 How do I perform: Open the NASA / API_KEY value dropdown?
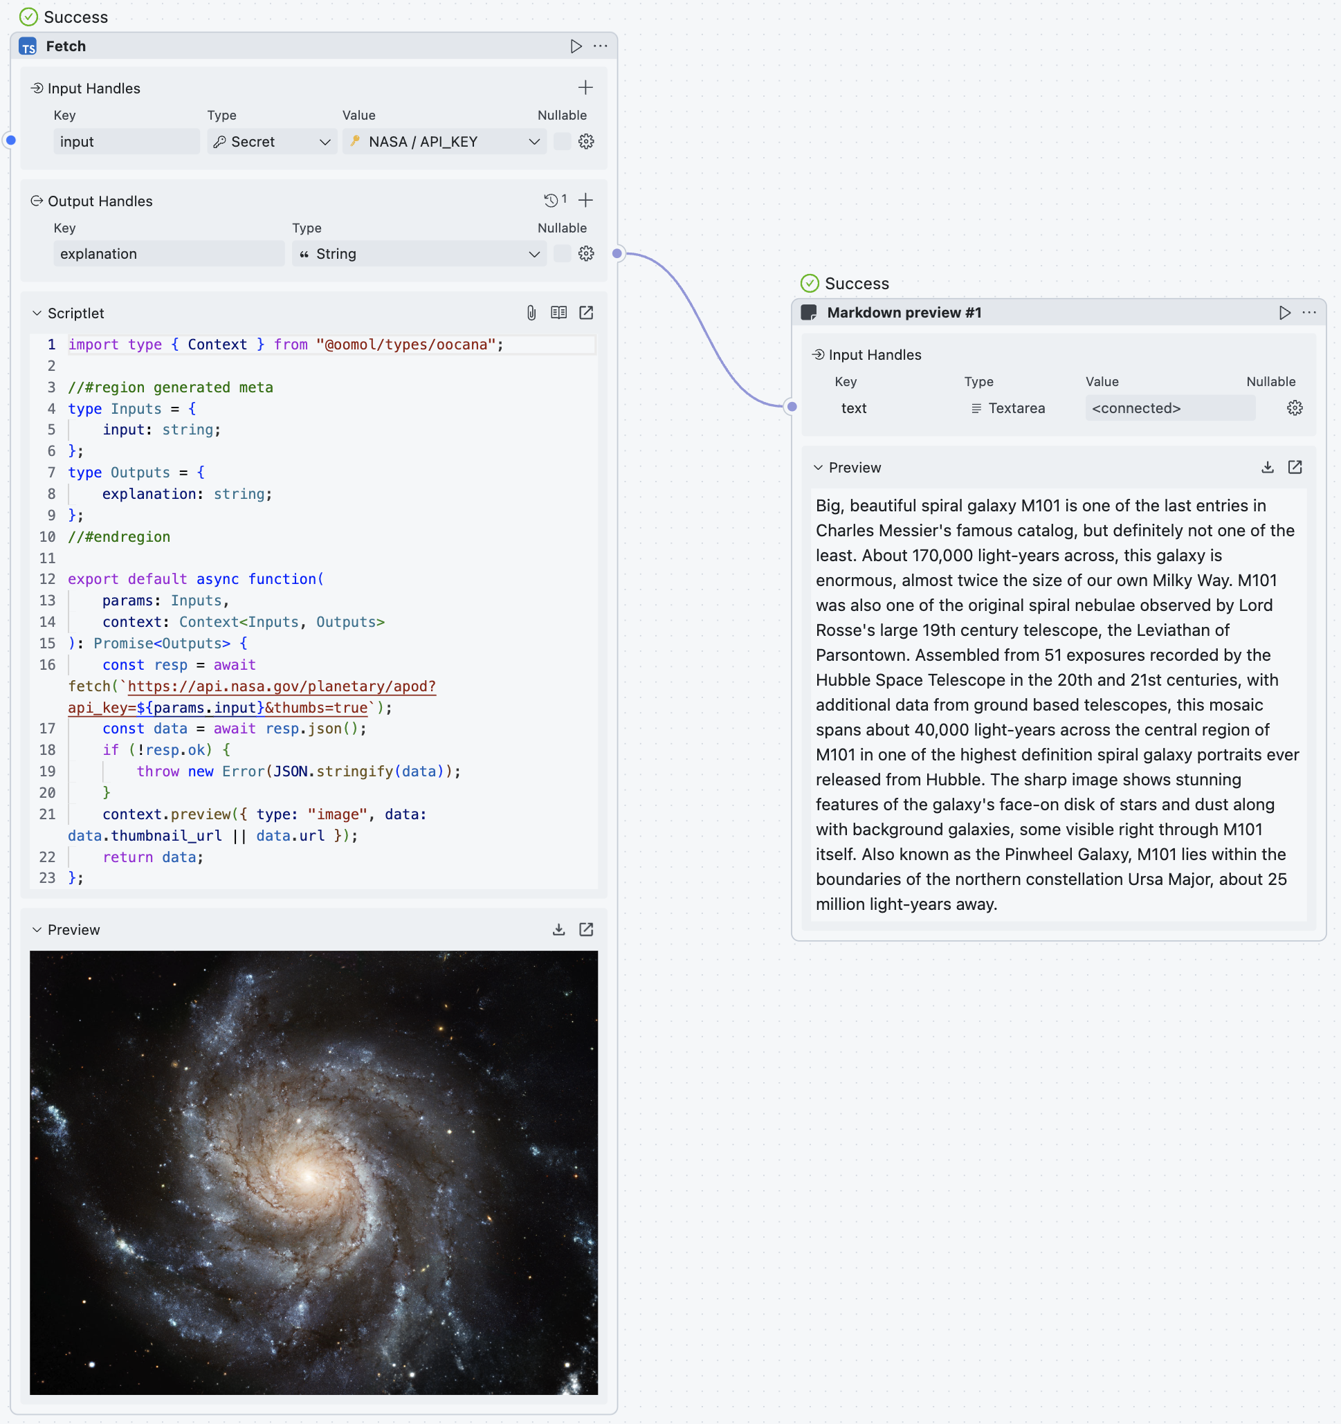444,142
